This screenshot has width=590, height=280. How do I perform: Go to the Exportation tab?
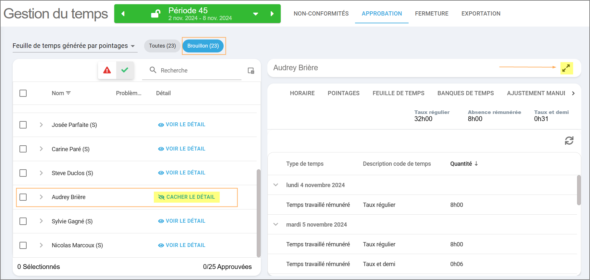(x=481, y=14)
